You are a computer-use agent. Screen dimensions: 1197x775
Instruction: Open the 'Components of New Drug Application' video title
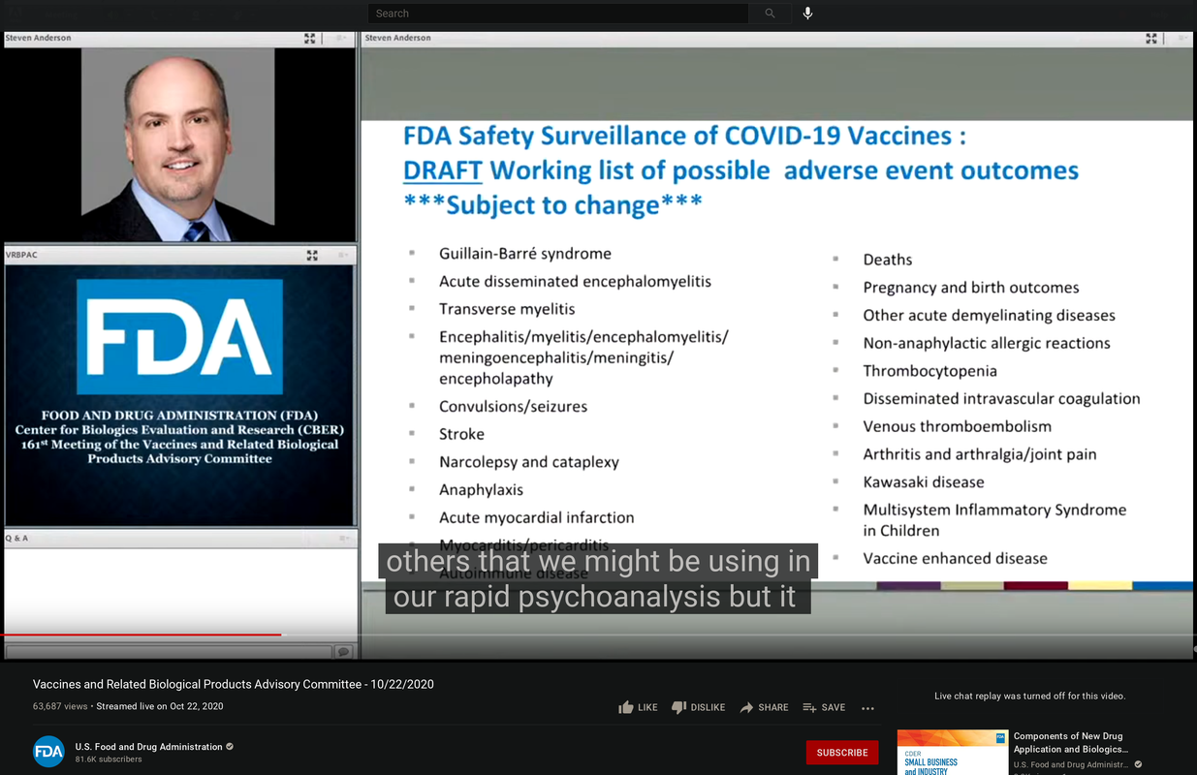point(1071,742)
